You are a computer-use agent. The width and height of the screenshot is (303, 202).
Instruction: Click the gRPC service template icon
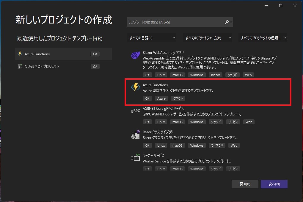click(x=136, y=111)
